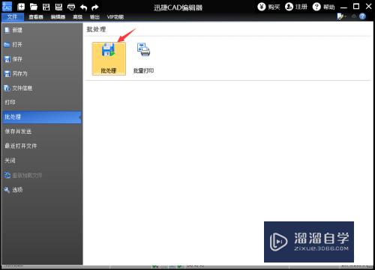Select 打开 in the file menu

(x=41, y=45)
